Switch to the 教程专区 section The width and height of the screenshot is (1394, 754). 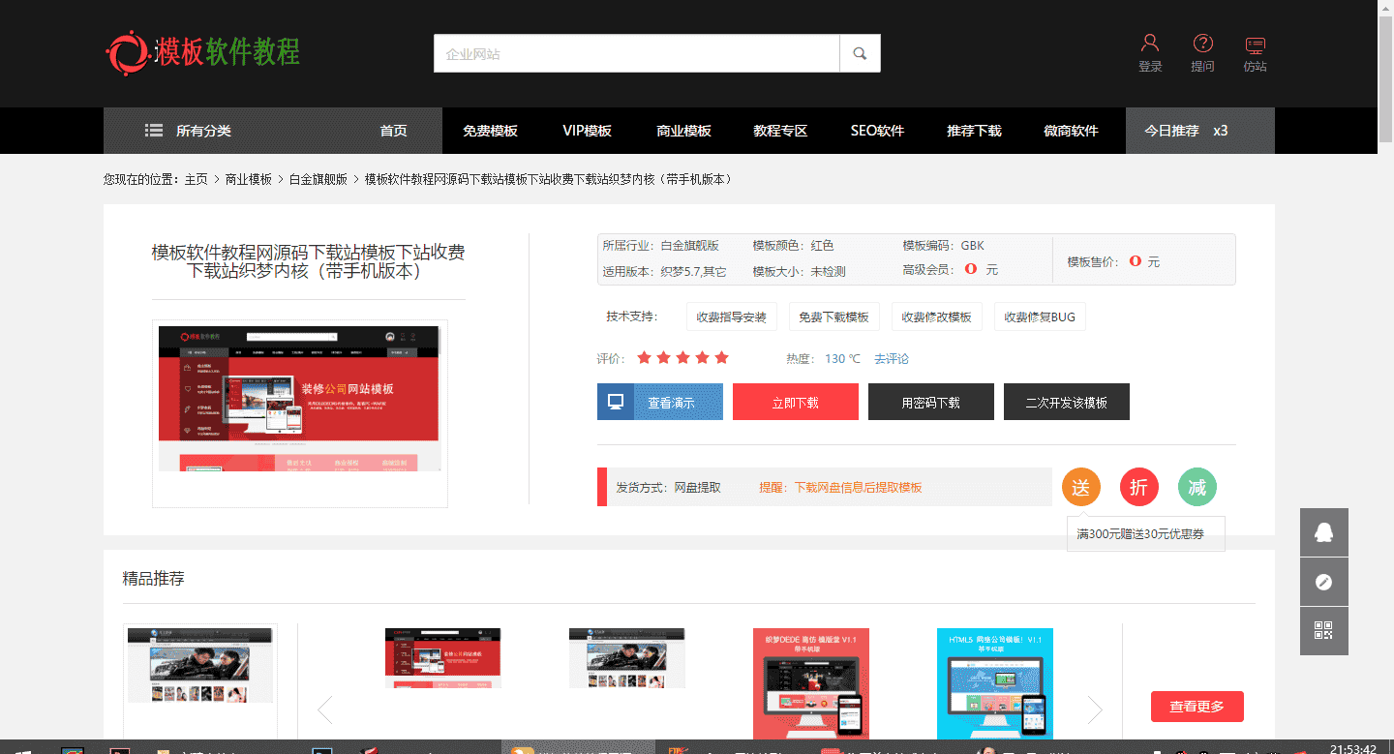point(779,130)
